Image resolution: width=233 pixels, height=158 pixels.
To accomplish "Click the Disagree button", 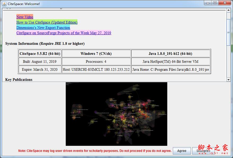I will point(203,151).
